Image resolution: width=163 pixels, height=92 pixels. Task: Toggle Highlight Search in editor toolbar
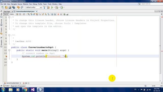coord(37,14)
